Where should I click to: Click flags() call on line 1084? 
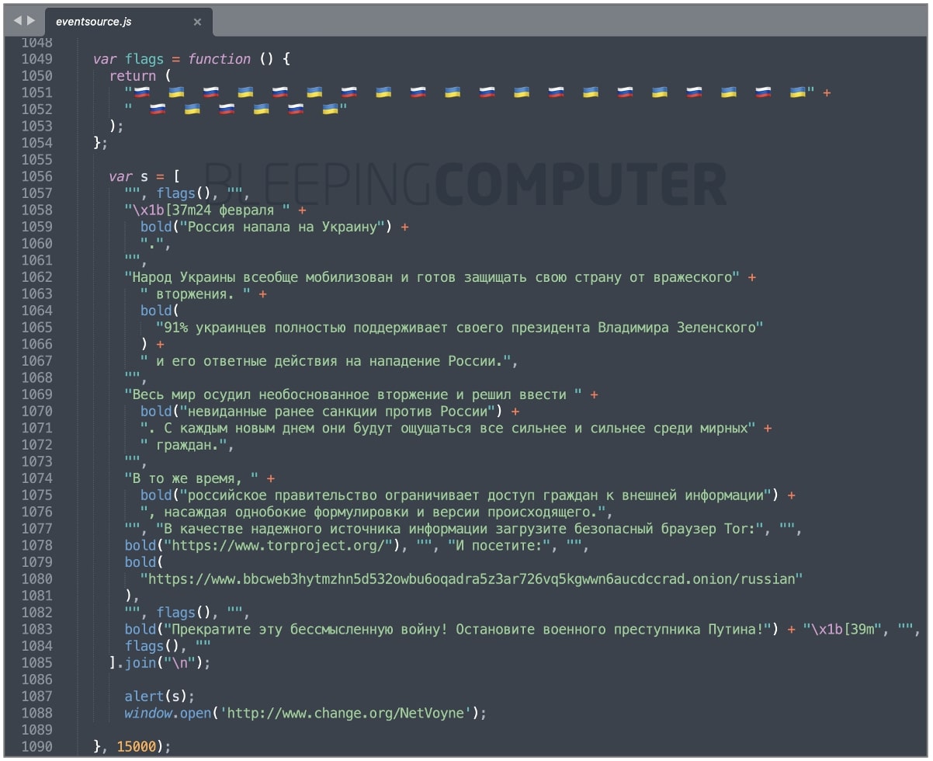(152, 646)
